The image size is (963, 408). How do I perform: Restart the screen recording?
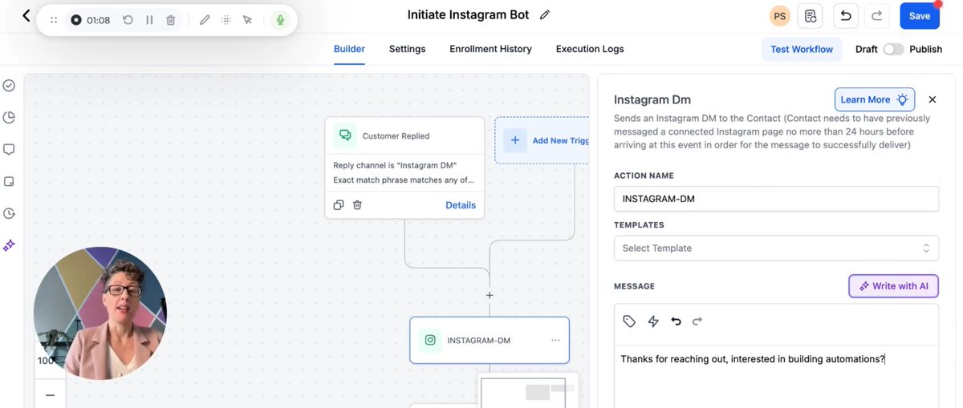tap(128, 20)
